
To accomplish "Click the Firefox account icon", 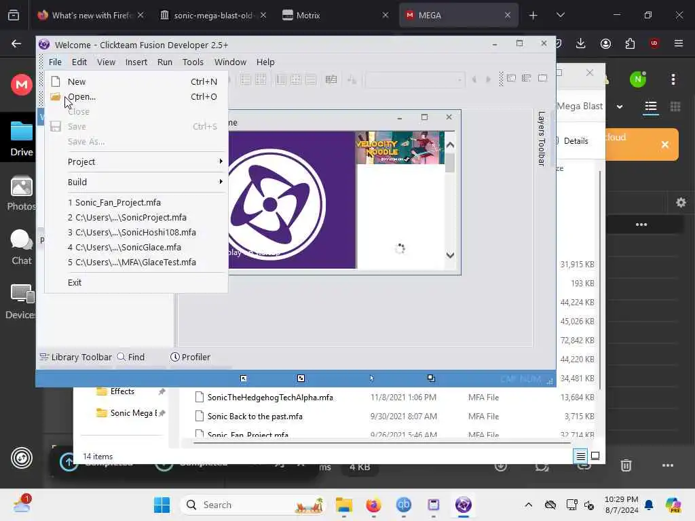I will 605,43.
